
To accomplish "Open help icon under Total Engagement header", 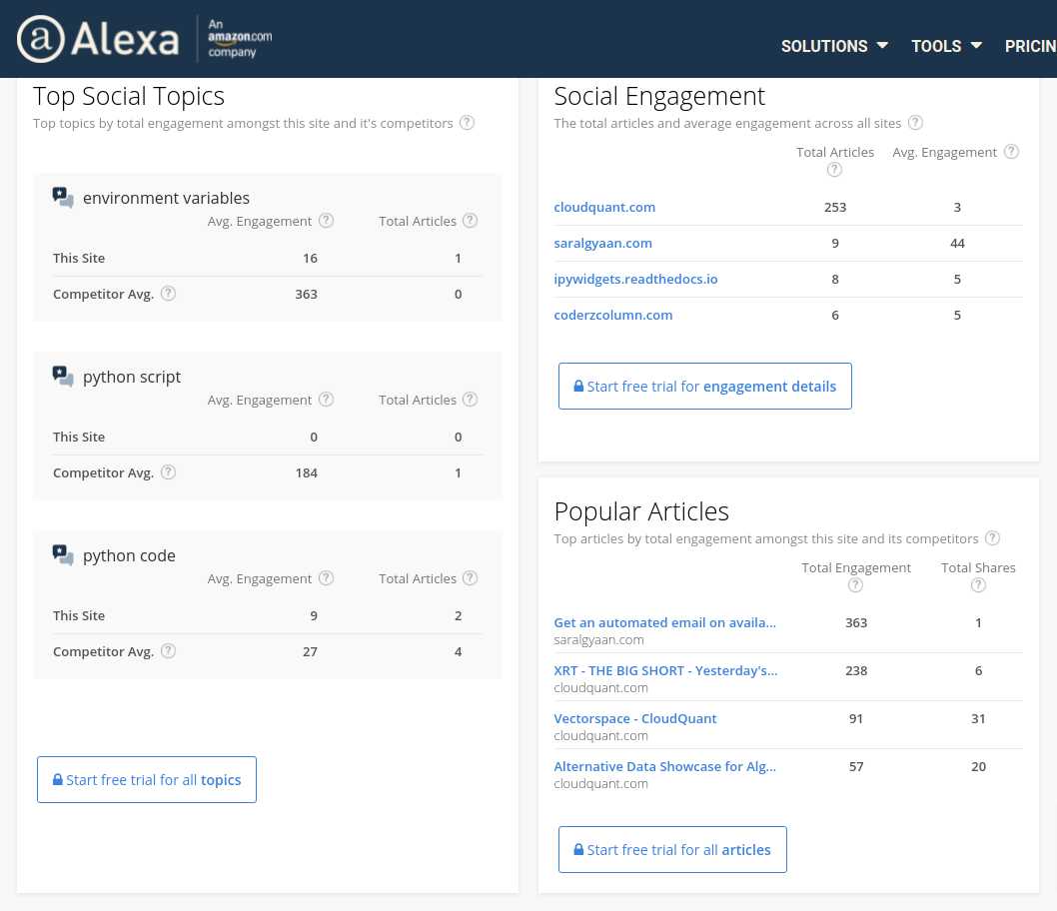I will [855, 585].
